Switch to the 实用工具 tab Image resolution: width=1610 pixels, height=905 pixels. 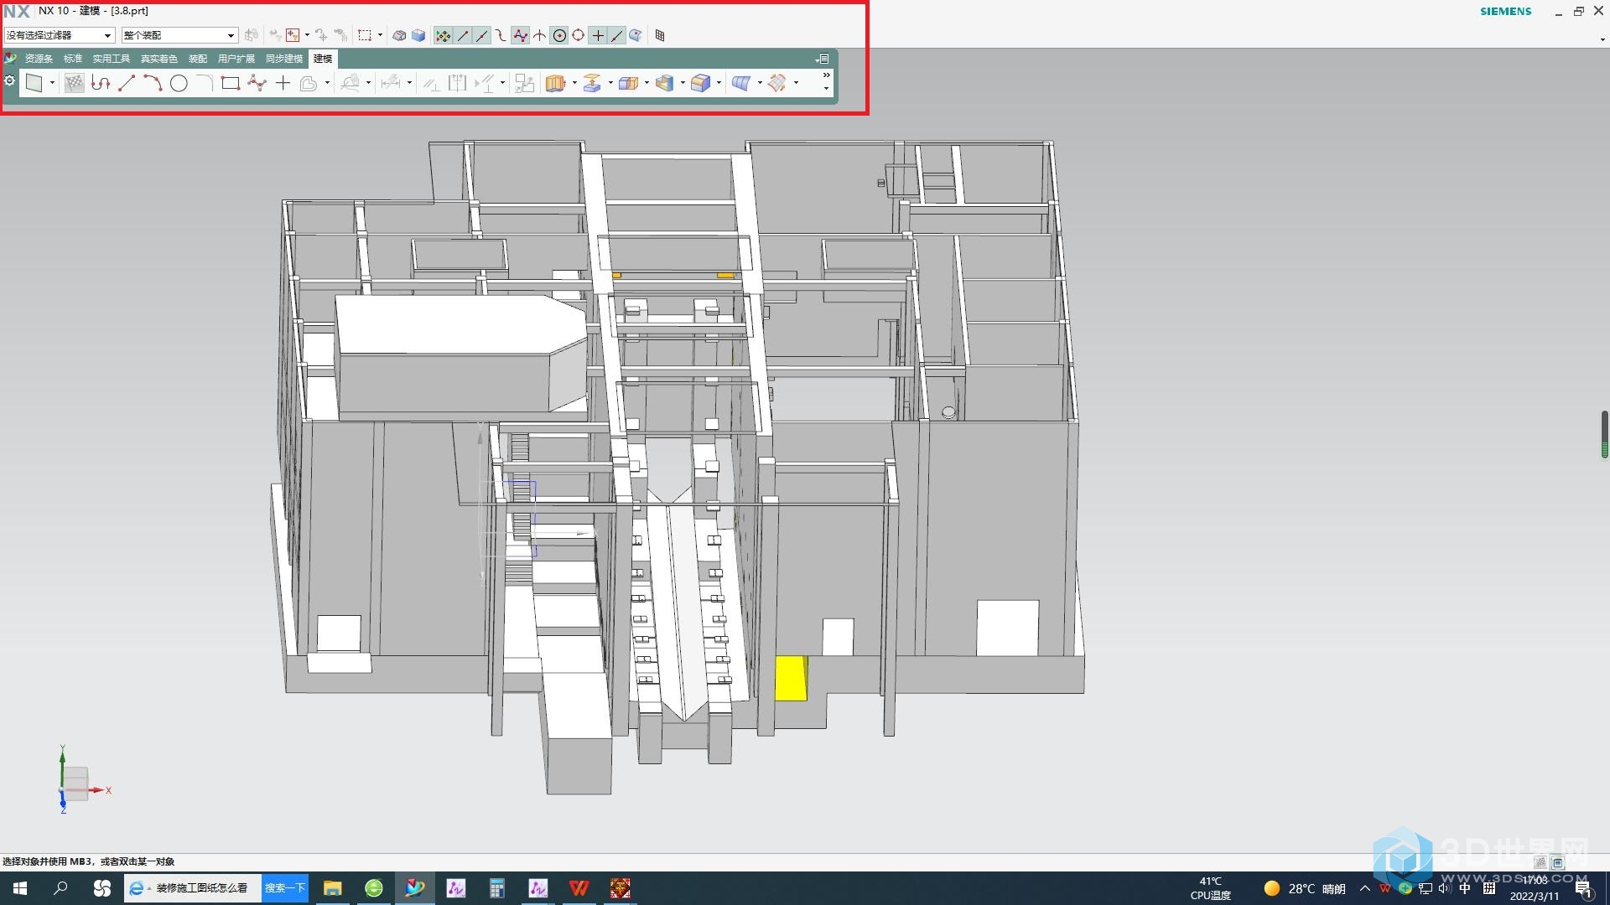pos(111,59)
